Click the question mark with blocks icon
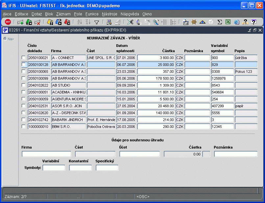The height and width of the screenshot is (203, 265). [x=245, y=22]
